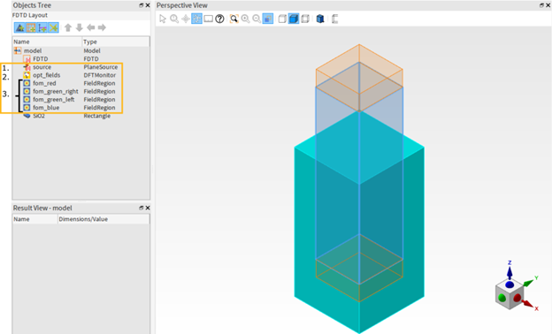Viewport: 552px width, 334px height.
Task: Toggle simulation region filter icon
Action: click(31, 27)
